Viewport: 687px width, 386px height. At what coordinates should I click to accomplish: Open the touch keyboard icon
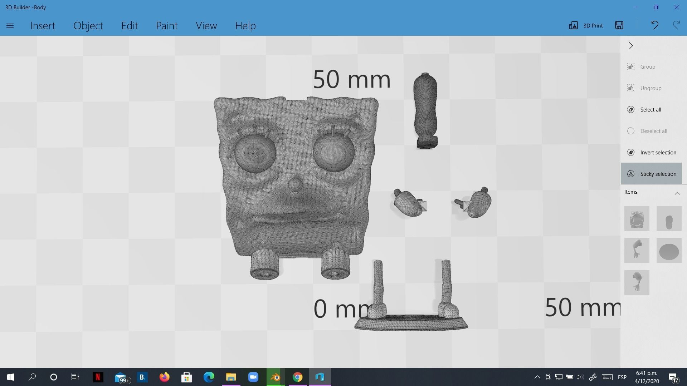tap(607, 377)
